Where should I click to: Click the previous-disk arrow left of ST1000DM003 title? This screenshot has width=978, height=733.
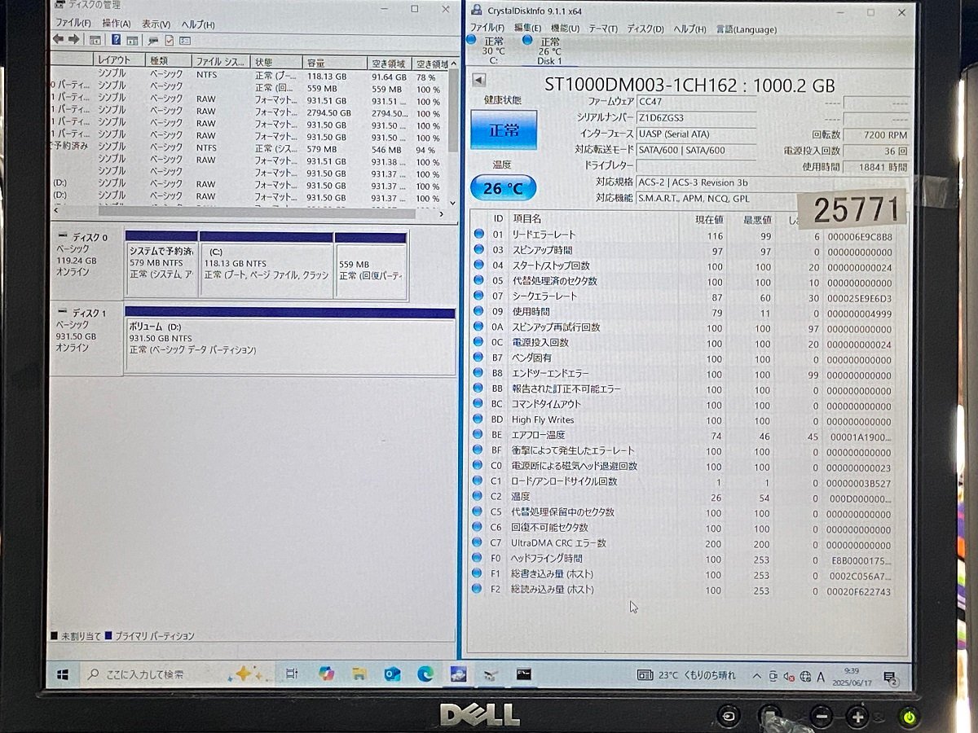point(479,79)
